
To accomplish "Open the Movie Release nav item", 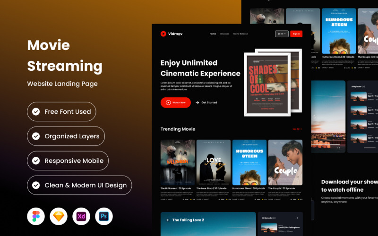I will tap(241, 34).
